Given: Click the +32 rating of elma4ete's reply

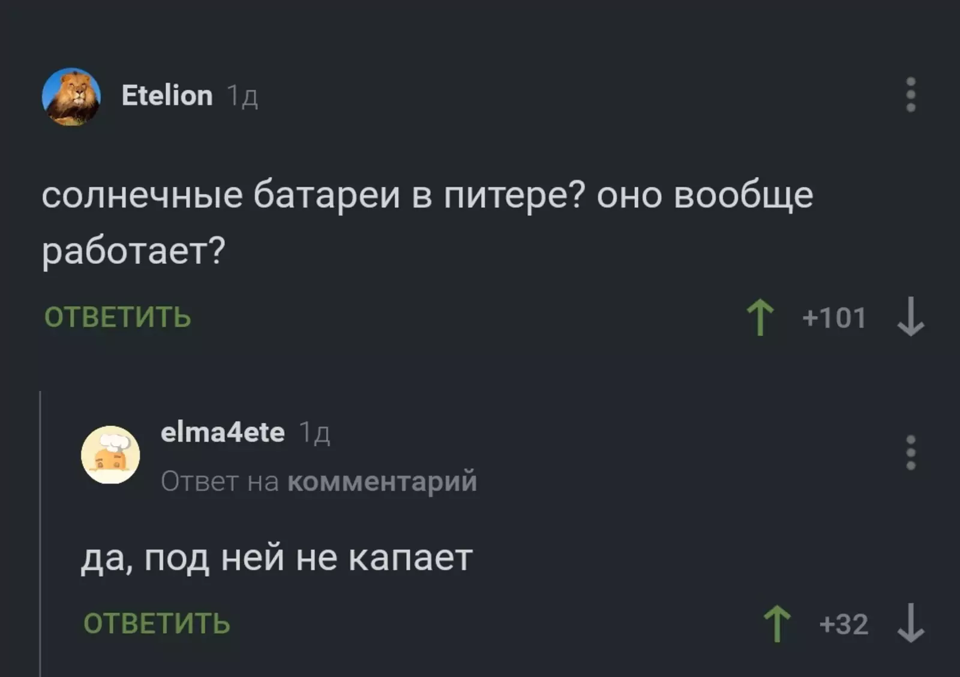Looking at the screenshot, I should pos(844,625).
